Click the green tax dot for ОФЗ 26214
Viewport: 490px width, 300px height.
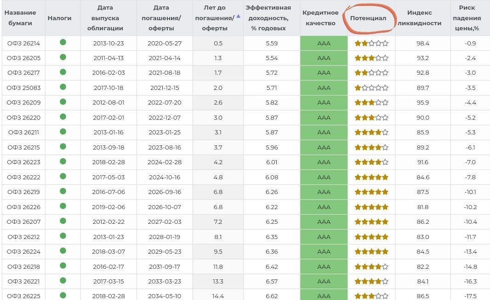tap(63, 42)
